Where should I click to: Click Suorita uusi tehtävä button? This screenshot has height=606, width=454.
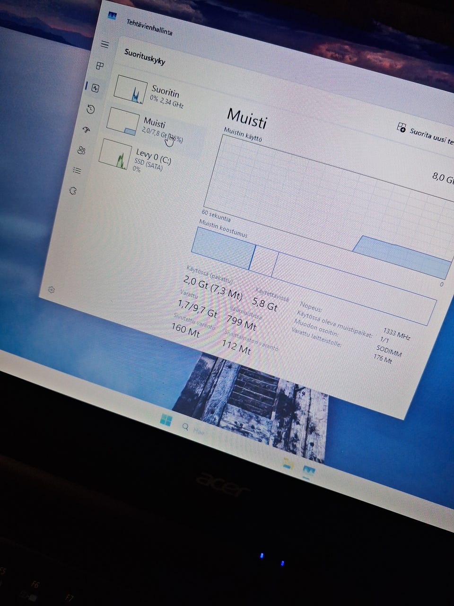[426, 134]
